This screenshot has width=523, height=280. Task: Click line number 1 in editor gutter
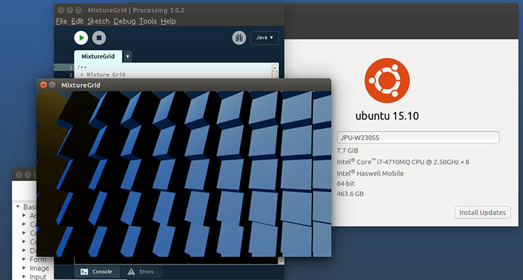click(x=70, y=67)
